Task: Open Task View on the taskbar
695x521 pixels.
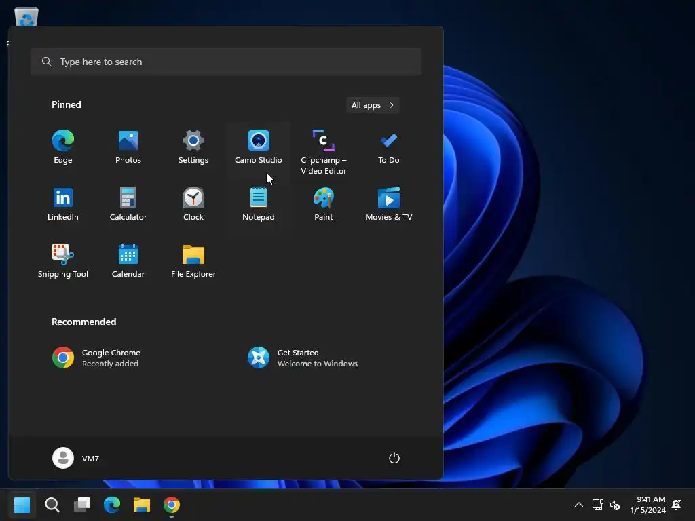Action: pos(82,505)
